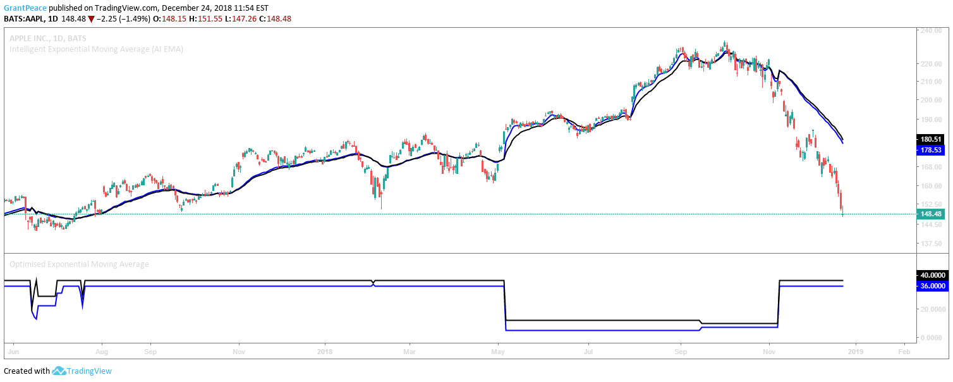This screenshot has height=382, width=953.
Task: Click the 152.50 price axis tick
Action: tap(933, 205)
